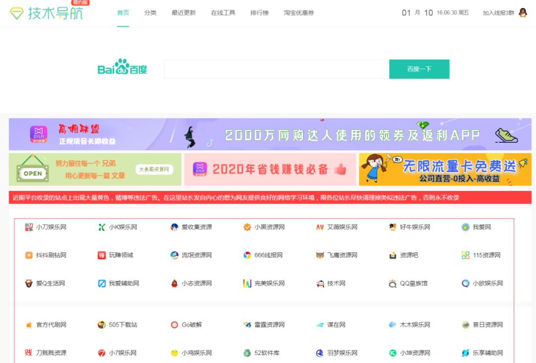536x363 pixels.
Task: Click the 52软件库 green icon
Action: click(247, 353)
